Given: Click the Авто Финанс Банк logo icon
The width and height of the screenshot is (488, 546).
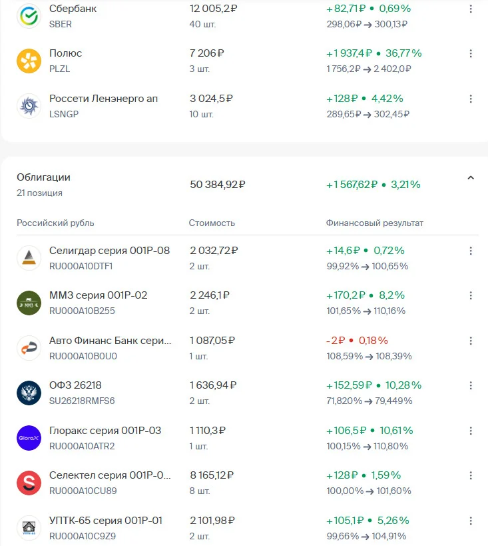Looking at the screenshot, I should (x=29, y=348).
